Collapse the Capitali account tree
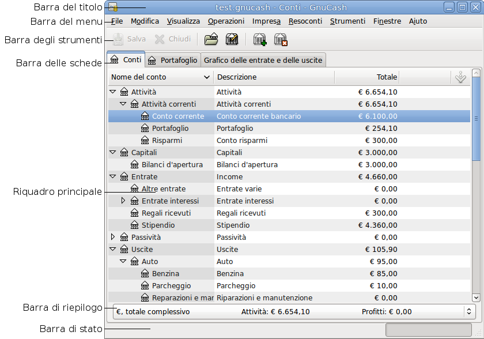The height and width of the screenshot is (339, 484). point(113,152)
